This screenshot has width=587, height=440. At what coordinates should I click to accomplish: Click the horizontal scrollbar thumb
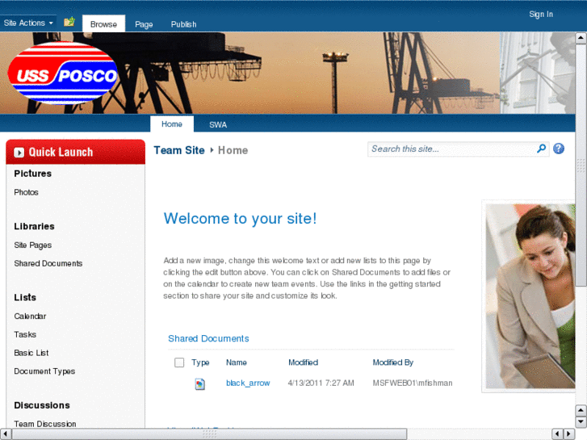pyautogui.click(x=209, y=434)
